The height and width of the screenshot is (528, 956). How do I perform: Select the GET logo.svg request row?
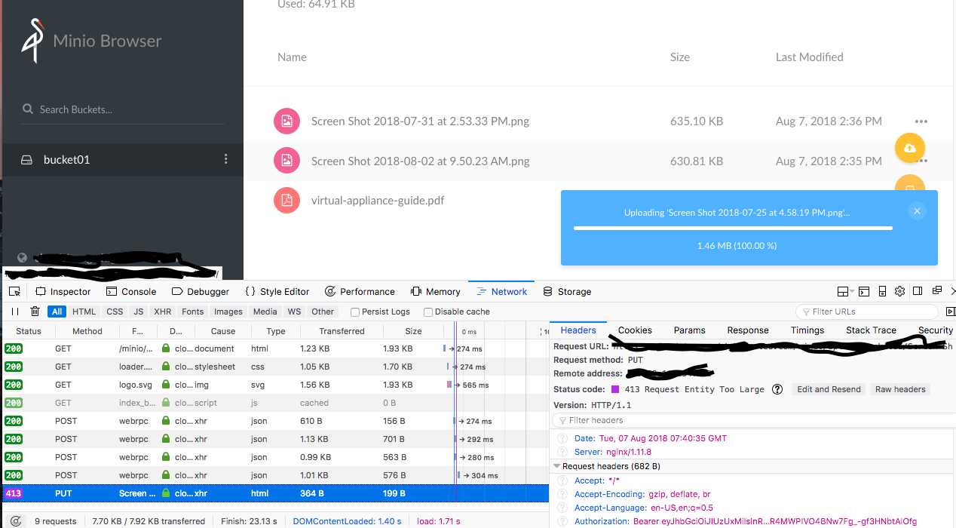tap(275, 385)
